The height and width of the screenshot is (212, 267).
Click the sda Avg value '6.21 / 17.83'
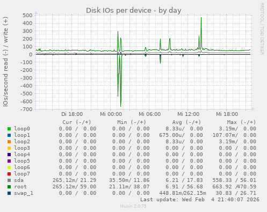pos(184,180)
